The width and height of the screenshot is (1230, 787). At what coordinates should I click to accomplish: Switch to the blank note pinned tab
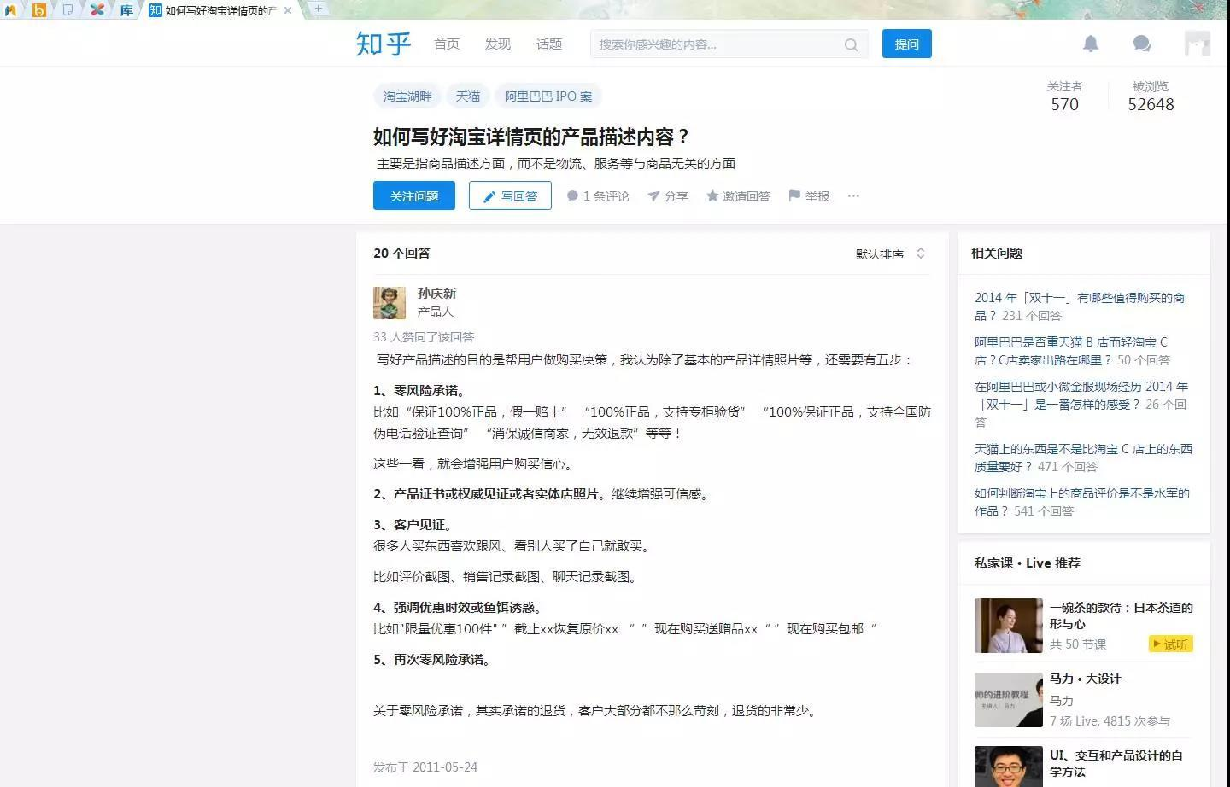coord(68,10)
